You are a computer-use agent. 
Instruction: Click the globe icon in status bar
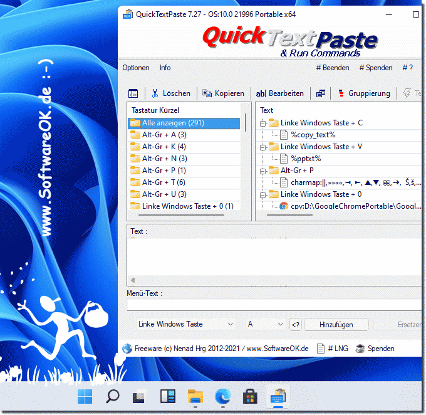coord(127,349)
